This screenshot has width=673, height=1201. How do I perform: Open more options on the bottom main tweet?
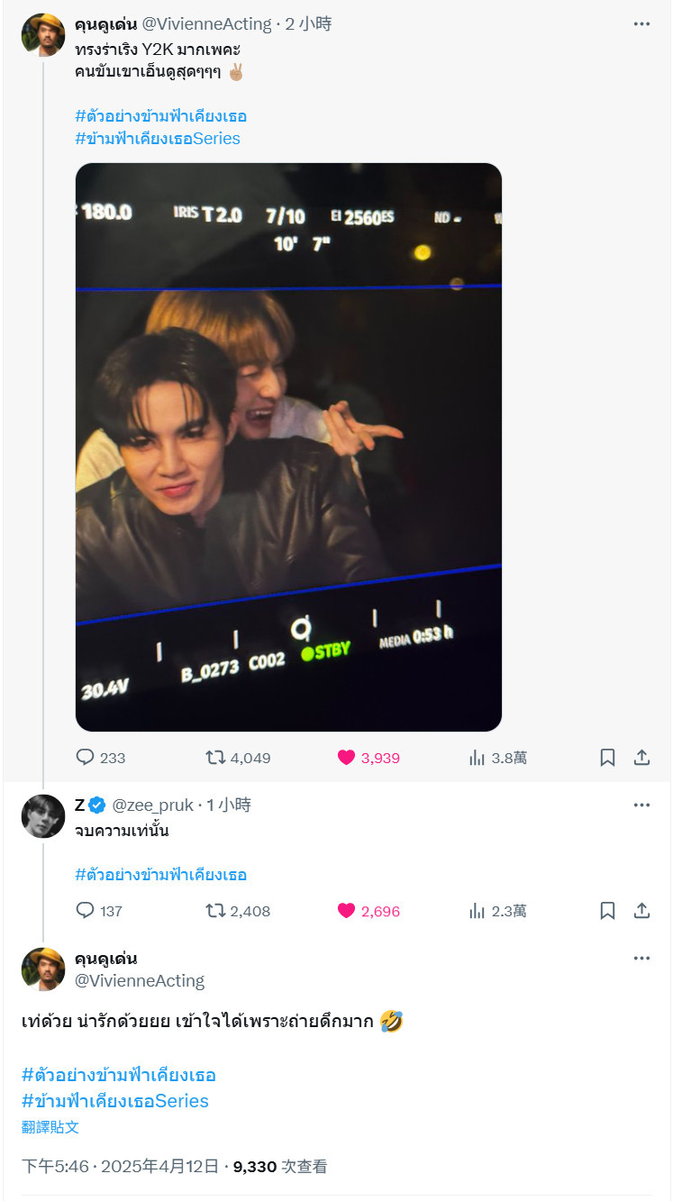tap(641, 958)
